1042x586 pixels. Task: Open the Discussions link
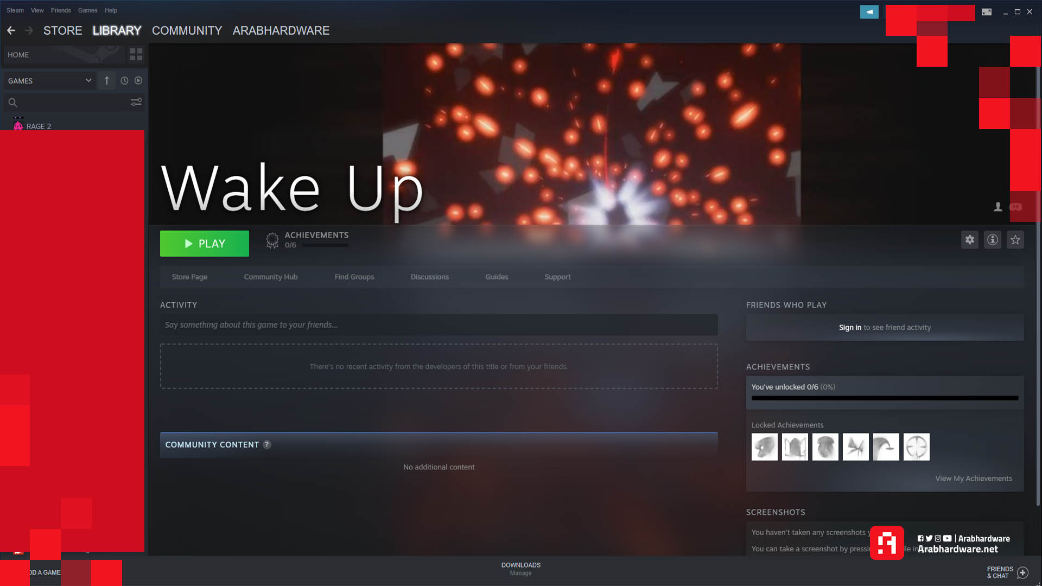tap(429, 277)
